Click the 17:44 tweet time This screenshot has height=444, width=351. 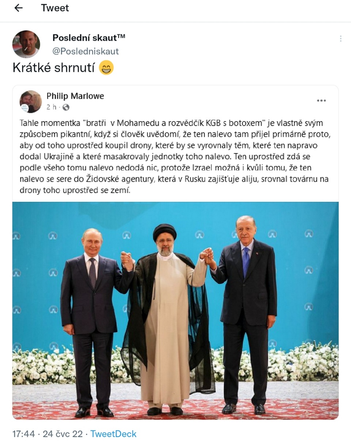[23, 434]
